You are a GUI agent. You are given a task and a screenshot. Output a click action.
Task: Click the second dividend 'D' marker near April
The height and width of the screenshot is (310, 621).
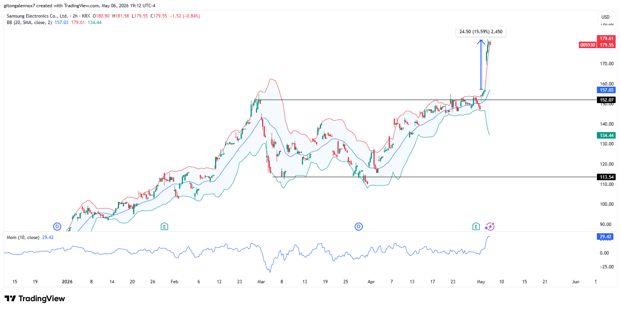click(359, 226)
